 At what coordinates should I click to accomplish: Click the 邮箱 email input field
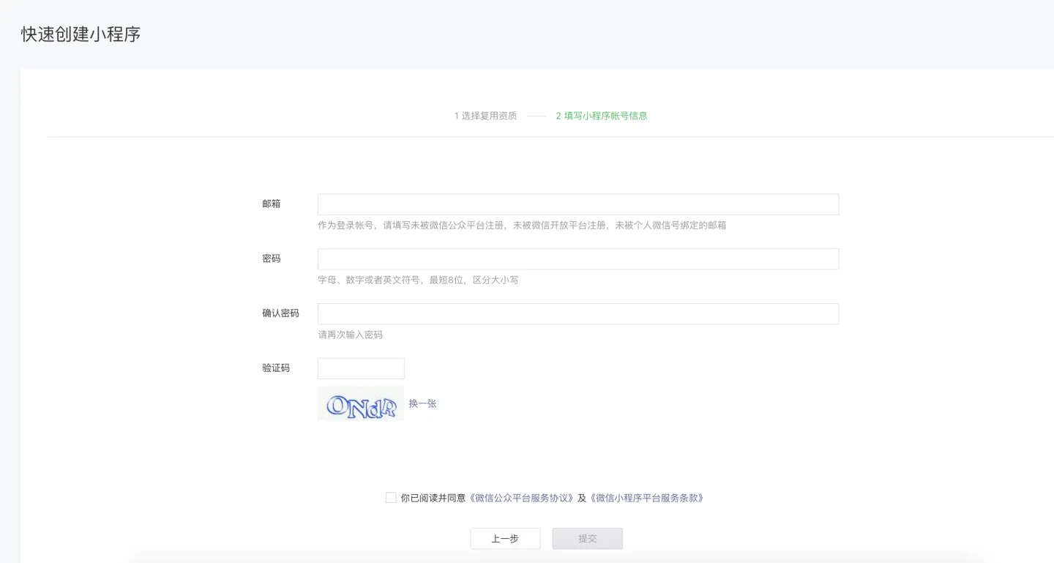(577, 204)
